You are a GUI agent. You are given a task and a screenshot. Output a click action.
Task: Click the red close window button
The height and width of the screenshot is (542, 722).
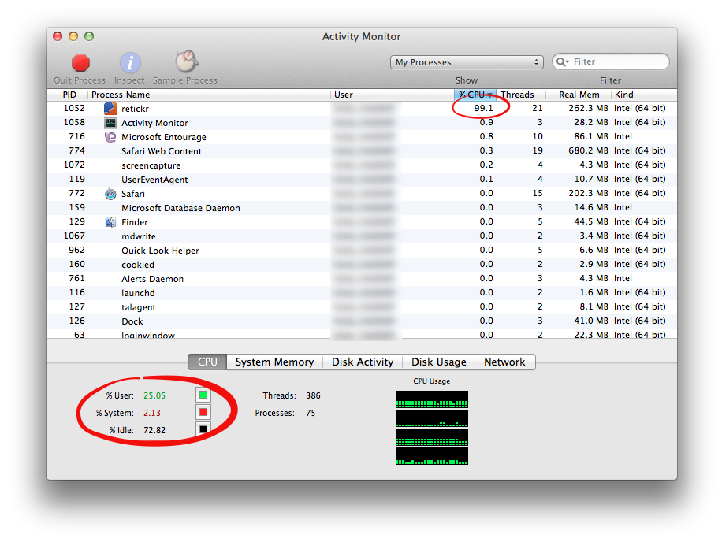58,36
